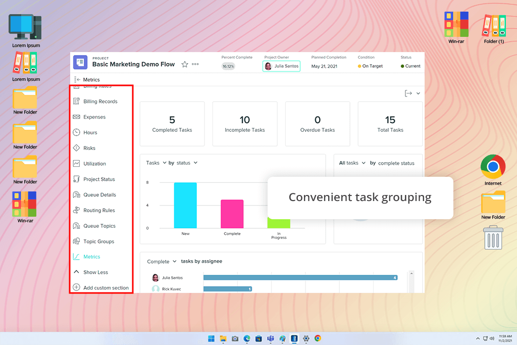Launch Chrome from the taskbar
The width and height of the screenshot is (517, 345).
tap(318, 338)
